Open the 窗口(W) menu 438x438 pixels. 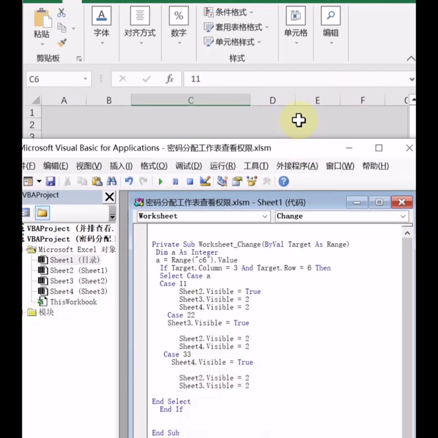pyautogui.click(x=340, y=166)
